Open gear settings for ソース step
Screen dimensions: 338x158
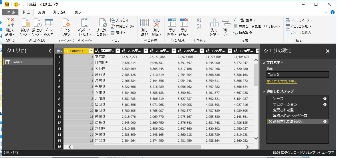(325, 99)
